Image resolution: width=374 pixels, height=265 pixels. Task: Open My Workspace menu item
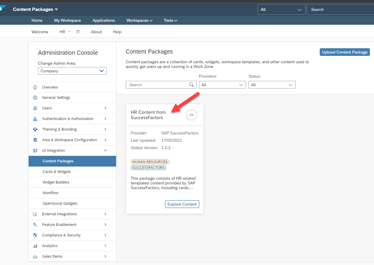(x=67, y=20)
